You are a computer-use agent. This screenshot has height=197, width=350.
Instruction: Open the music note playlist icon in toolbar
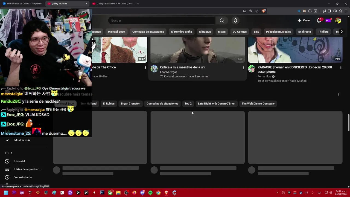pyautogui.click(x=324, y=11)
